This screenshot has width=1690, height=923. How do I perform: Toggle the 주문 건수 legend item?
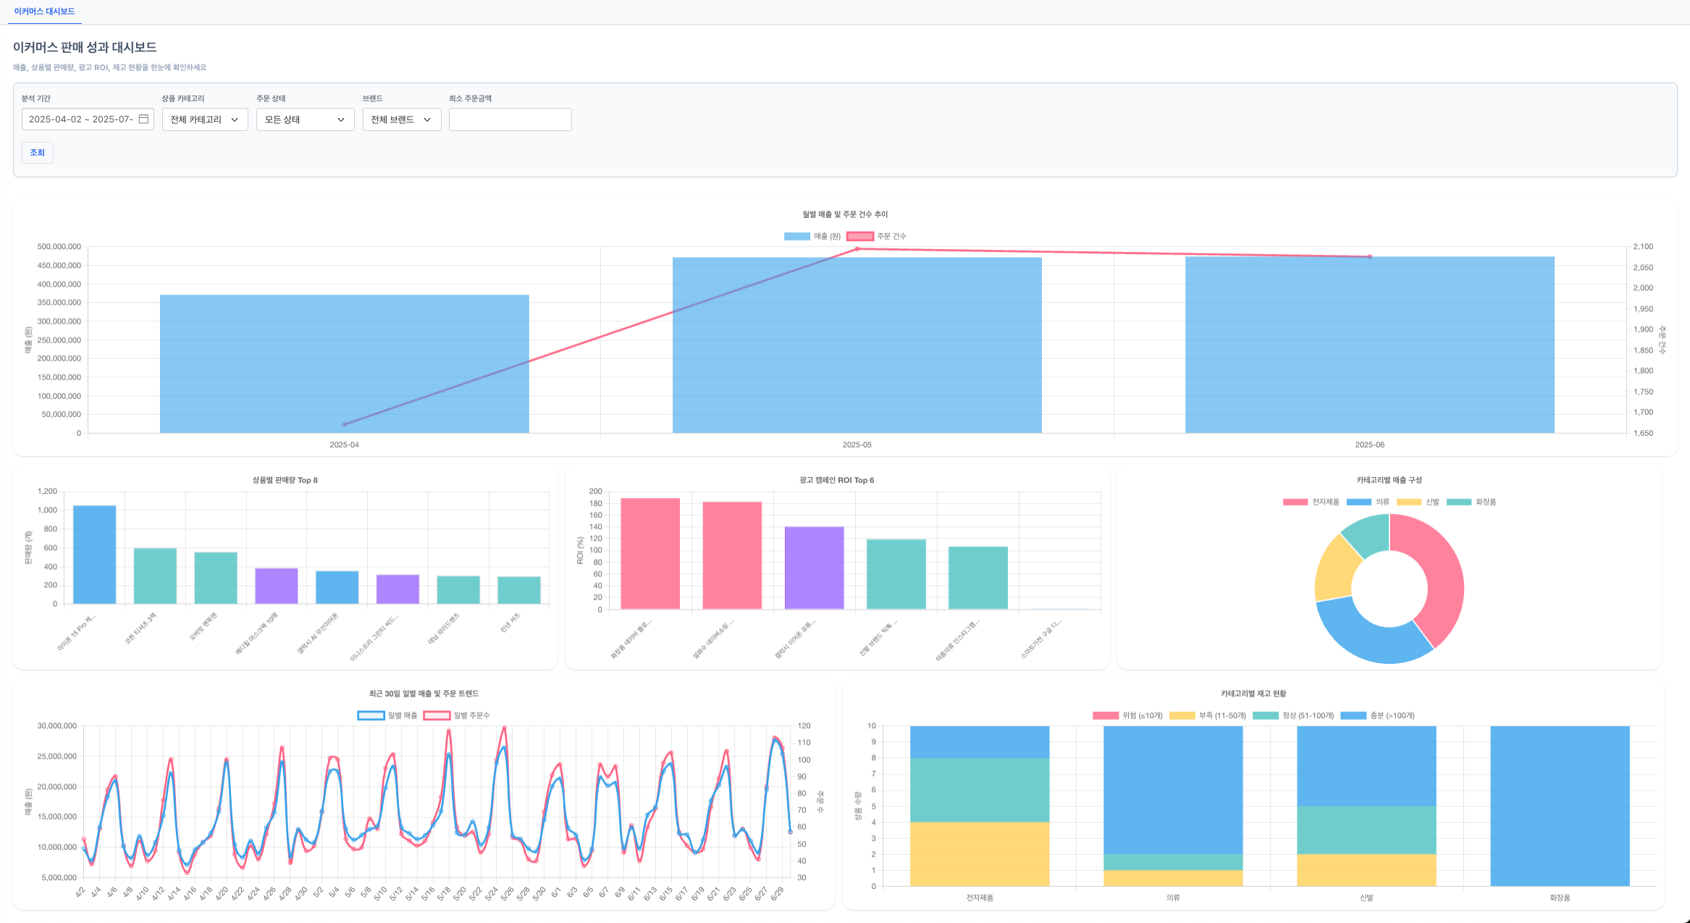[876, 236]
